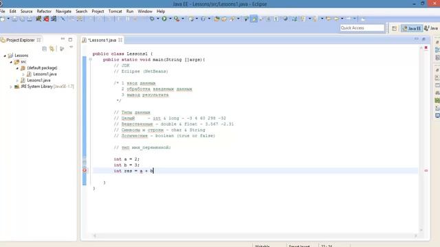Toggle Link with Editor in Project Explorer
440x247 pixels.
click(x=52, y=49)
